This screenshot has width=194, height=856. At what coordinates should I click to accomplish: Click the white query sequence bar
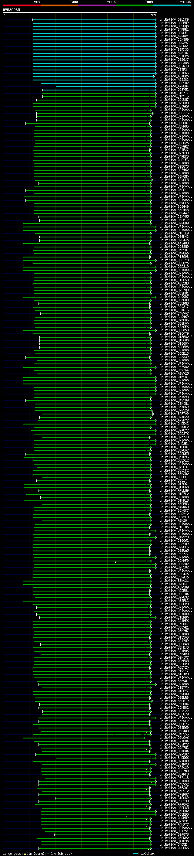(x=80, y=12)
